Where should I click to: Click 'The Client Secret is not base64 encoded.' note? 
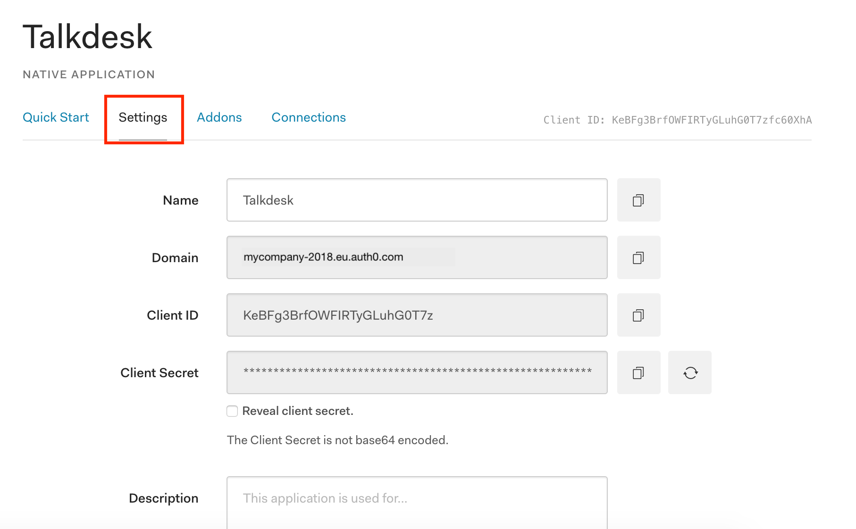click(338, 440)
